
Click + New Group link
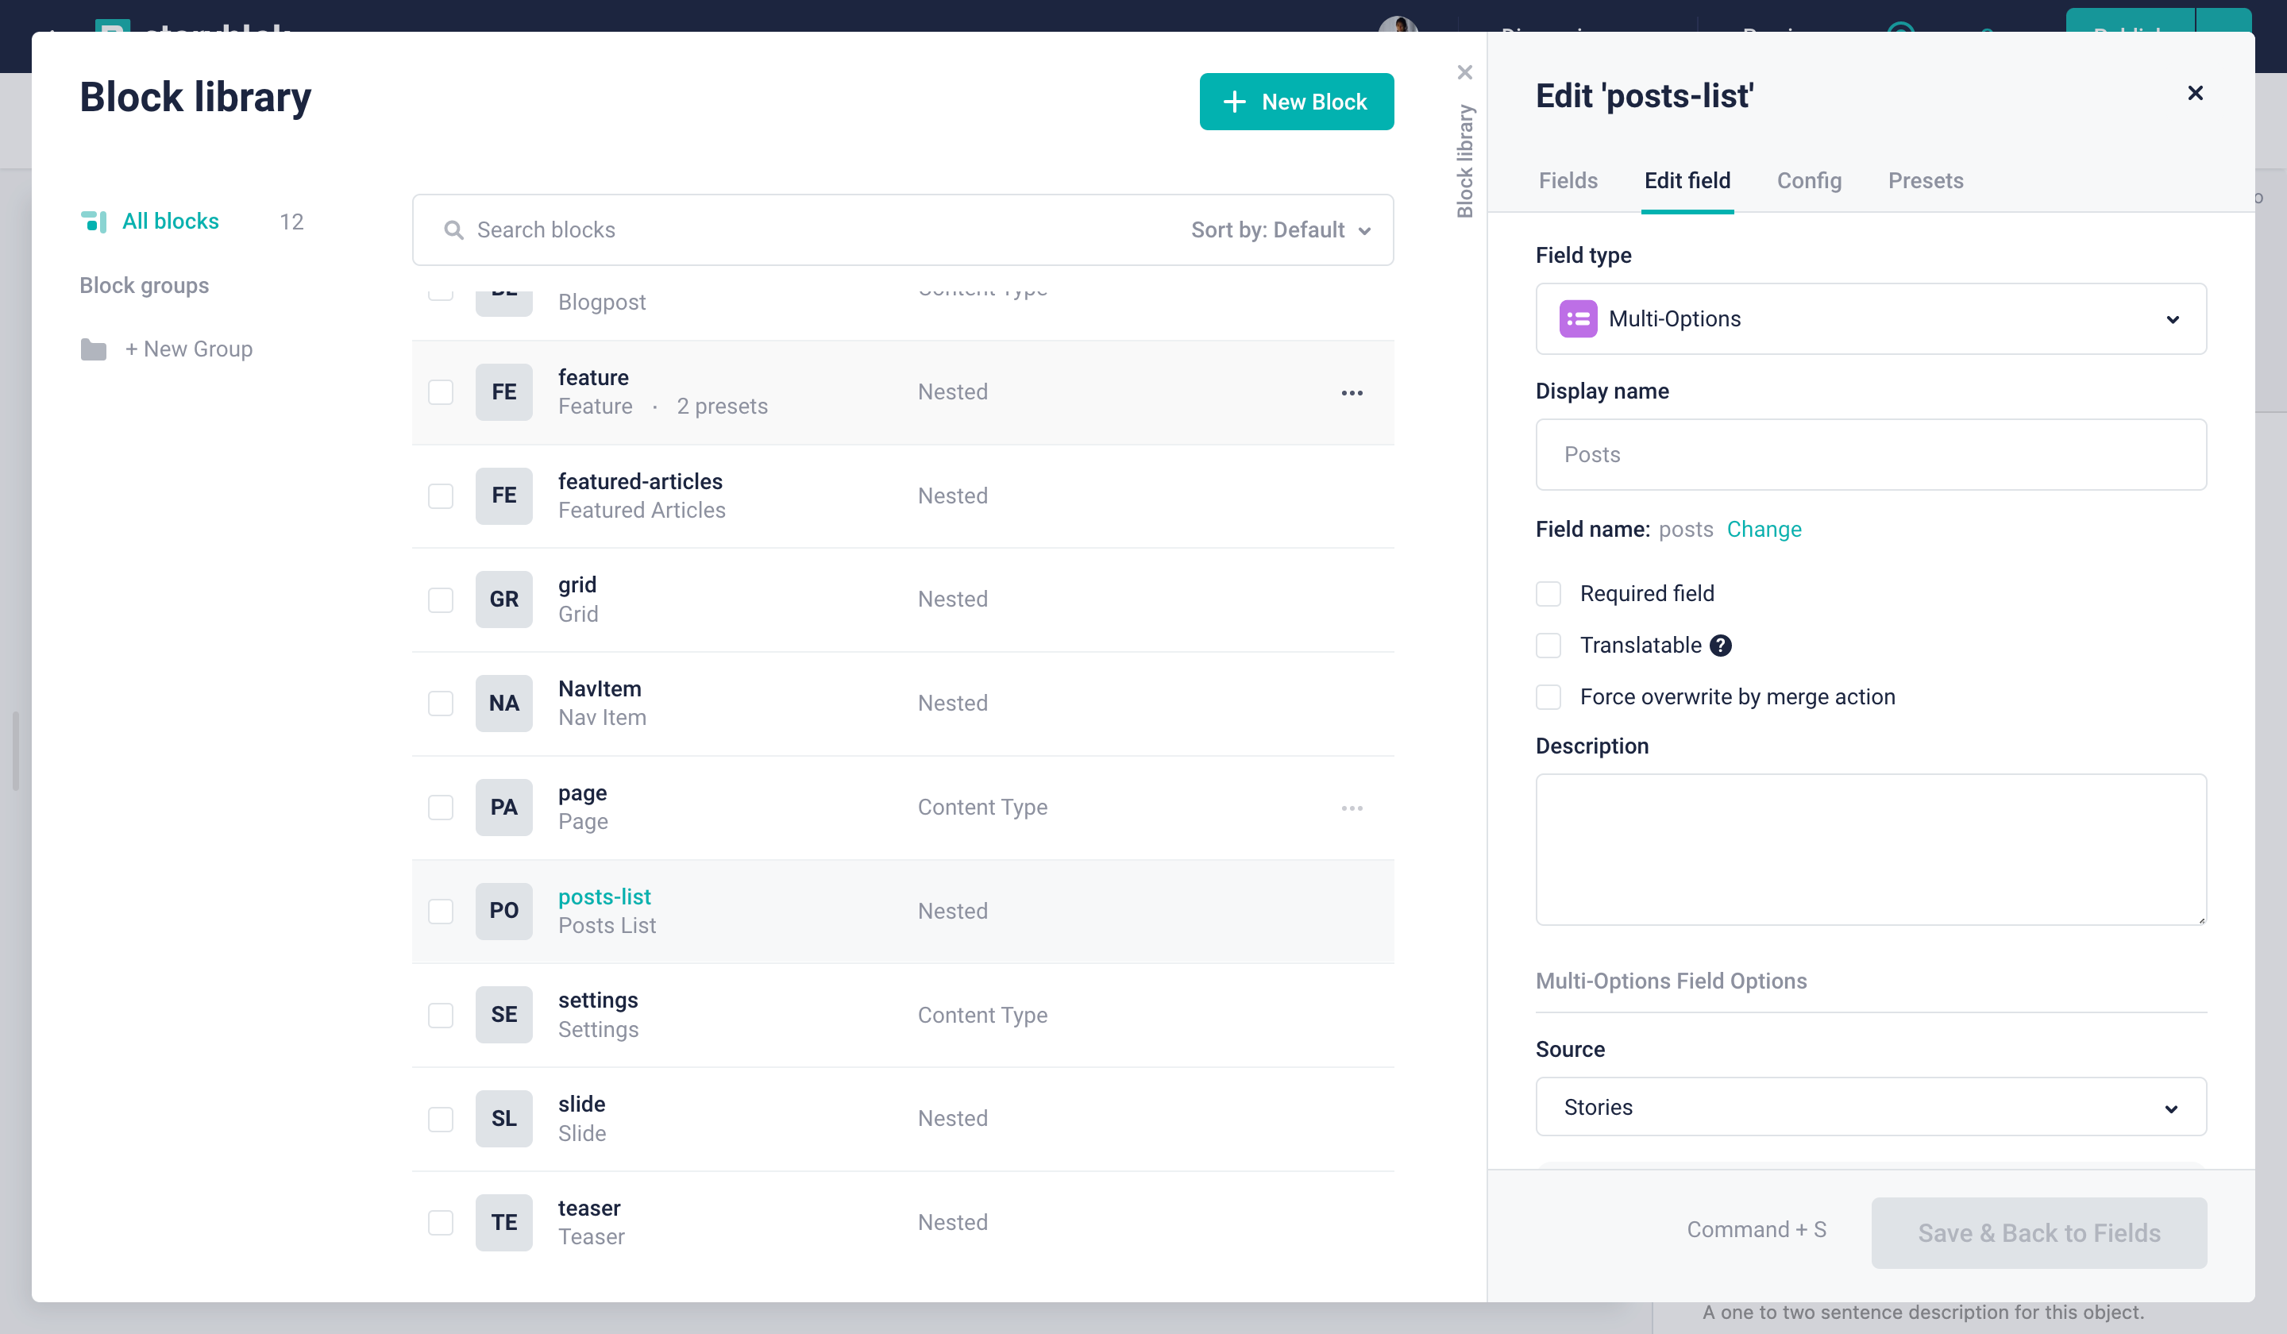pos(189,349)
